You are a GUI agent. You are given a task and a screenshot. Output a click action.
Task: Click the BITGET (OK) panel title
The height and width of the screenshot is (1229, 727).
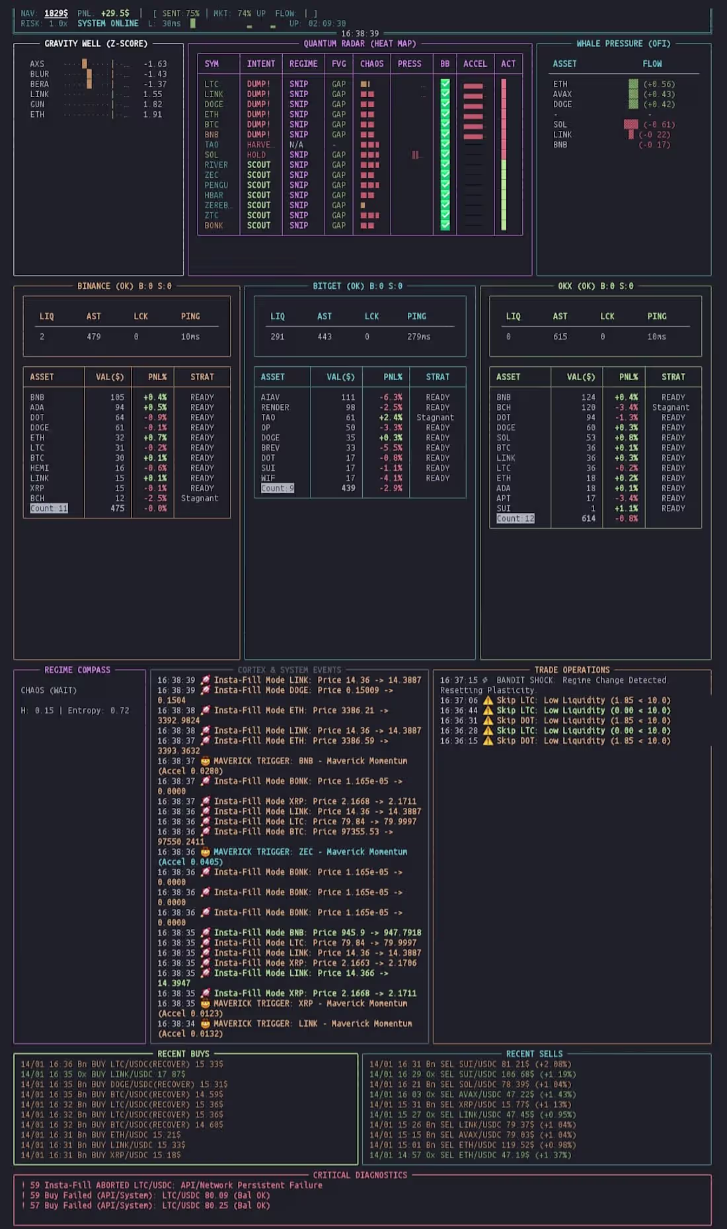pos(358,286)
